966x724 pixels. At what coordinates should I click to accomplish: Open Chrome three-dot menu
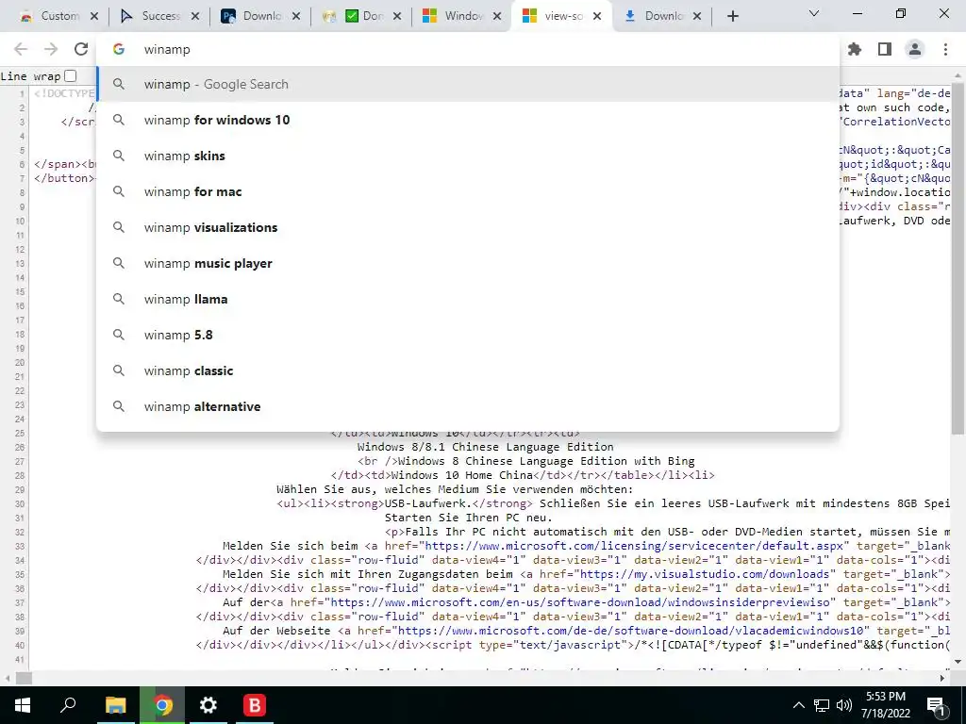945,49
